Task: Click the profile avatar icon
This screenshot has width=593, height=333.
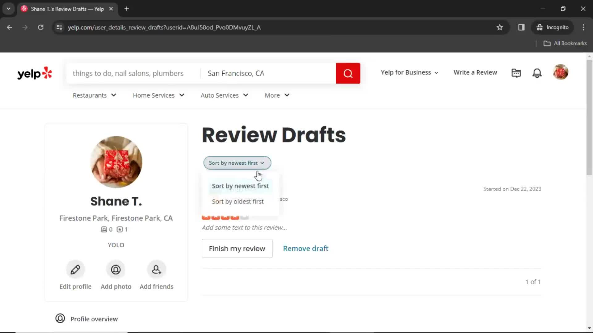Action: click(x=561, y=72)
